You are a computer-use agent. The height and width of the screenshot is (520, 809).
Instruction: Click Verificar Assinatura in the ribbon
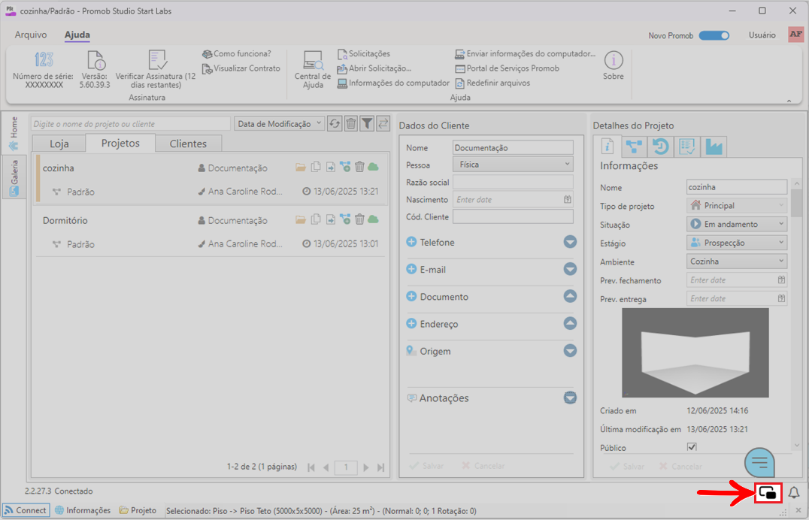[x=156, y=70]
